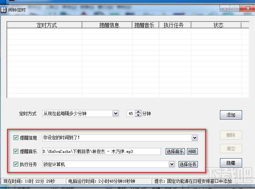This screenshot has width=255, height=189.
Task: Click the 提醒信息 column header
Action: coord(107,25)
